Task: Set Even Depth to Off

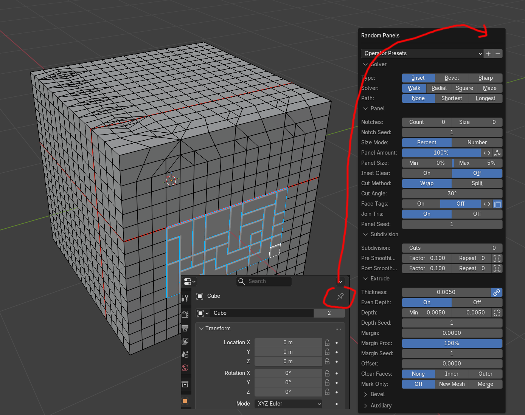Action: click(477, 302)
